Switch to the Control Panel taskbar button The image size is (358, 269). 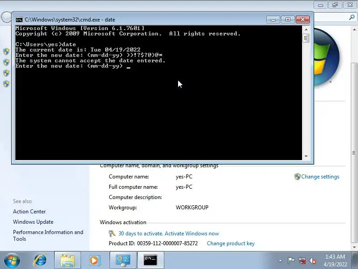click(123, 260)
